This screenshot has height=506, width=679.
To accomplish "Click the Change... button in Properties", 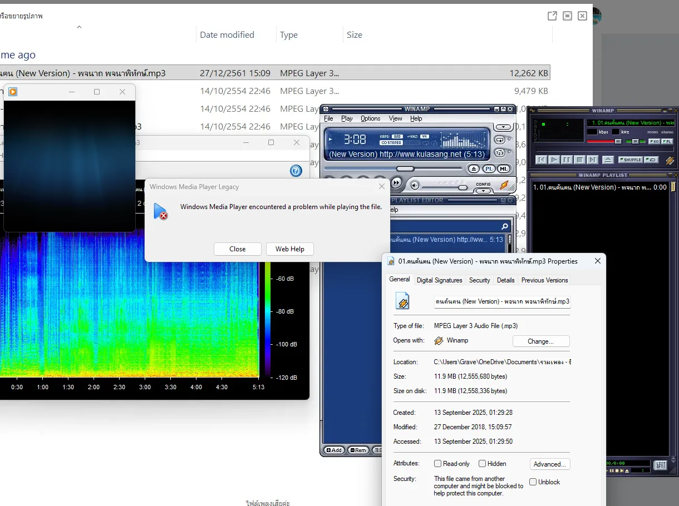I will (541, 341).
